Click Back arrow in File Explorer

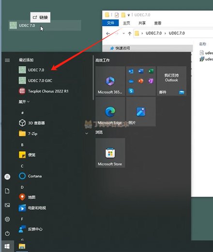coord(108,33)
